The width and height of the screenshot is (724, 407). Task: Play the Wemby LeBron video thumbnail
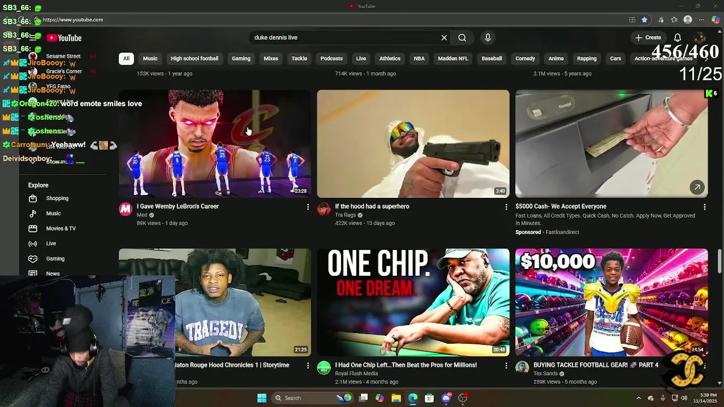click(x=215, y=144)
